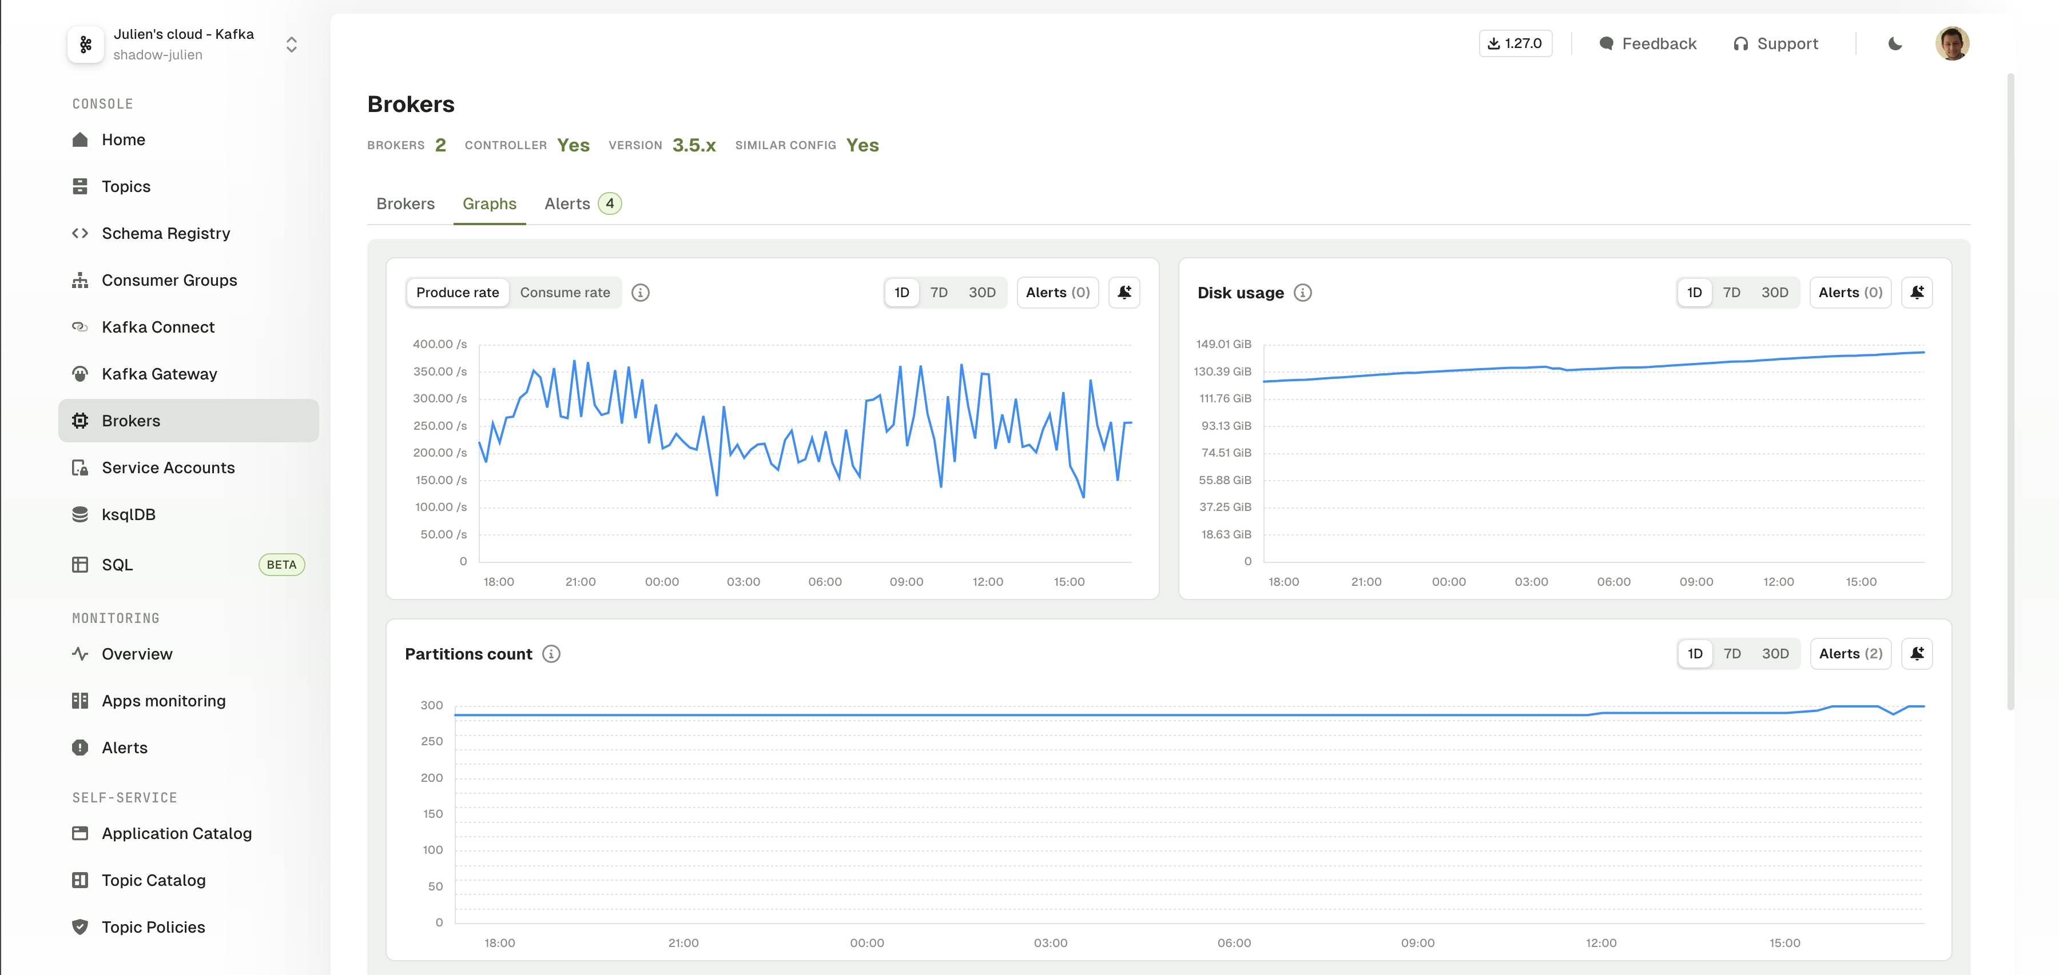
Task: Open the Alerts (0) list on Disk usage
Action: pyautogui.click(x=1850, y=293)
